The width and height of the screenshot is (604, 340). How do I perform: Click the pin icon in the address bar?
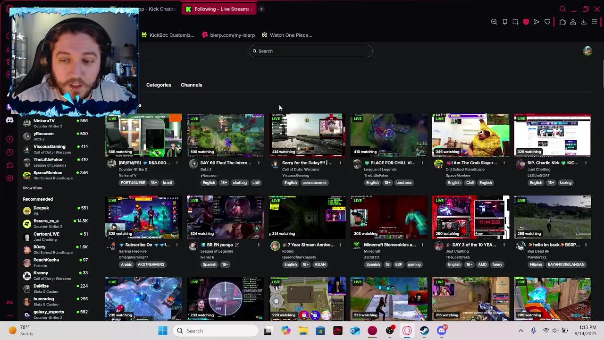(505, 22)
